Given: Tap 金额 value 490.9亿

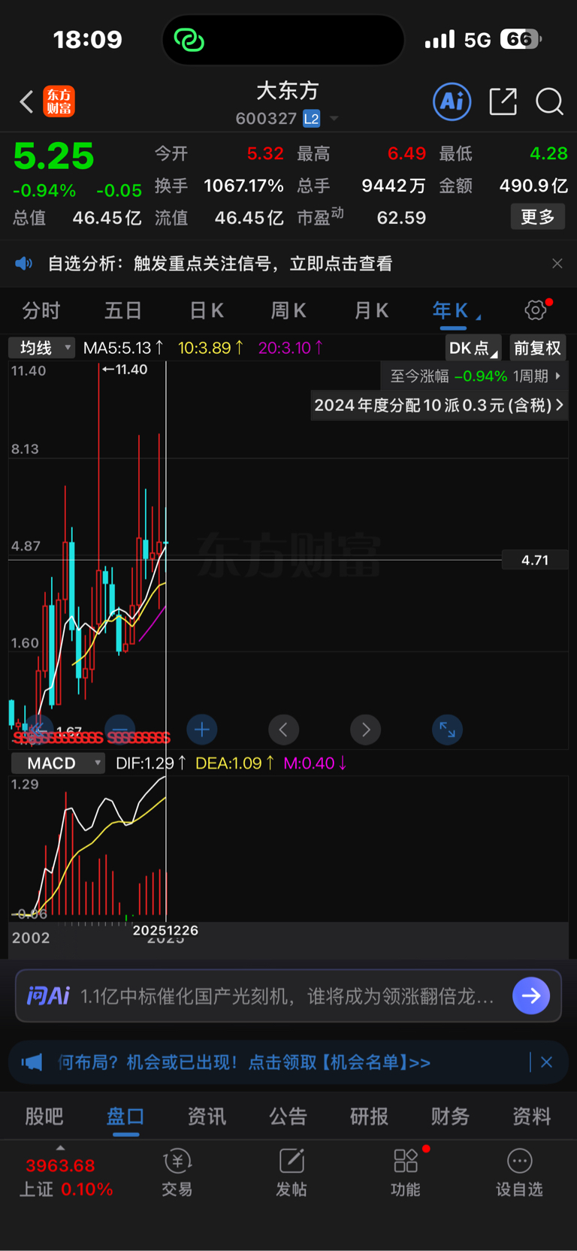Looking at the screenshot, I should tap(533, 186).
